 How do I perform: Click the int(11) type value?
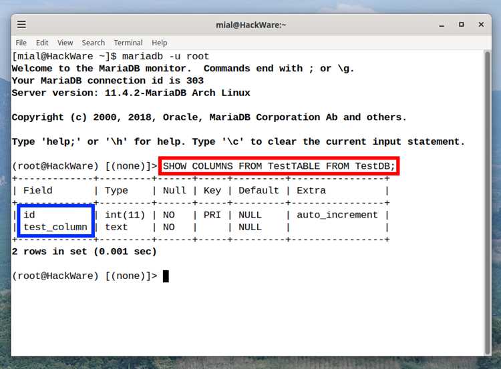pos(125,215)
